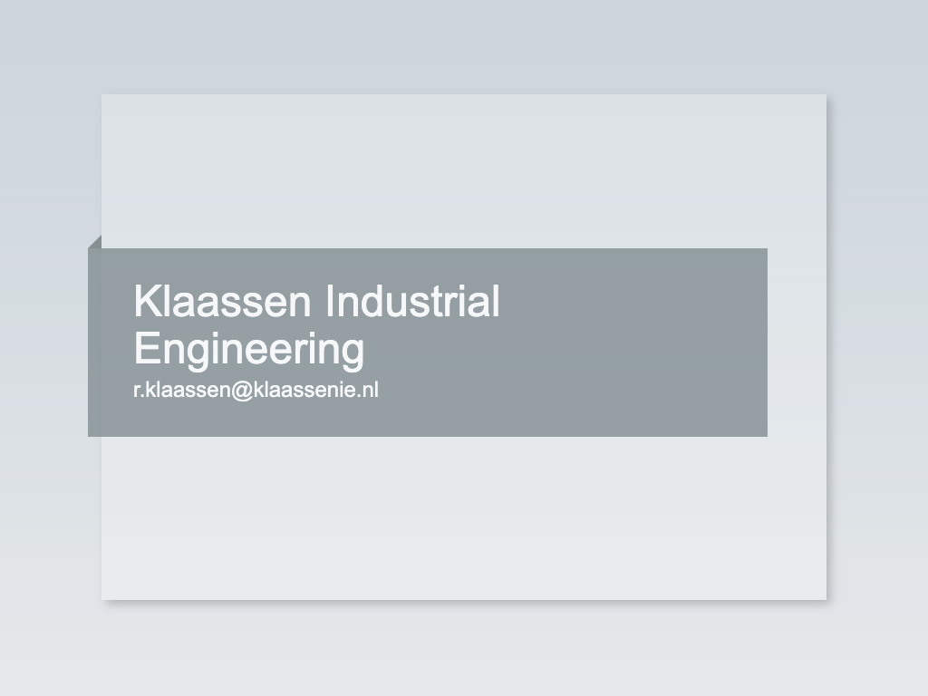Viewport: 928px width, 696px height.
Task: Click the word "Klaassen" in the title
Action: (221, 301)
